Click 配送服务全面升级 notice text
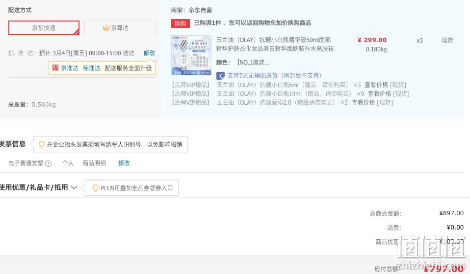 click(x=128, y=68)
